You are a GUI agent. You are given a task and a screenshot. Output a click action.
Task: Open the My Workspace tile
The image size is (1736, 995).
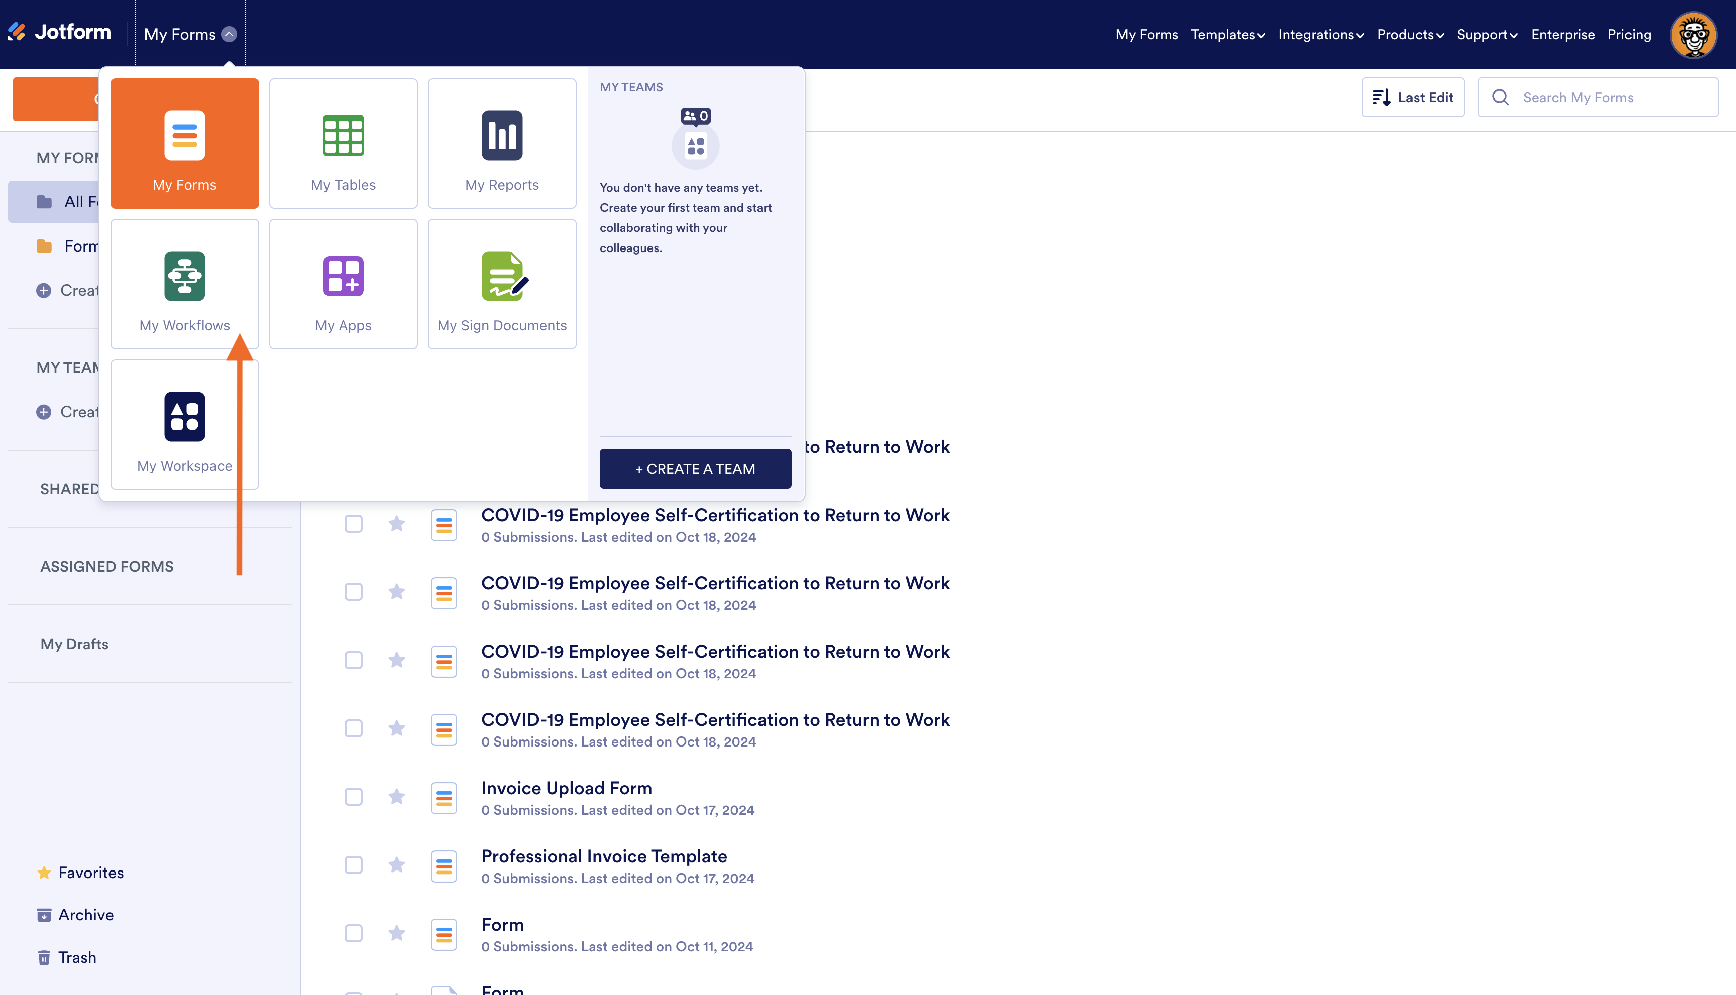click(185, 424)
